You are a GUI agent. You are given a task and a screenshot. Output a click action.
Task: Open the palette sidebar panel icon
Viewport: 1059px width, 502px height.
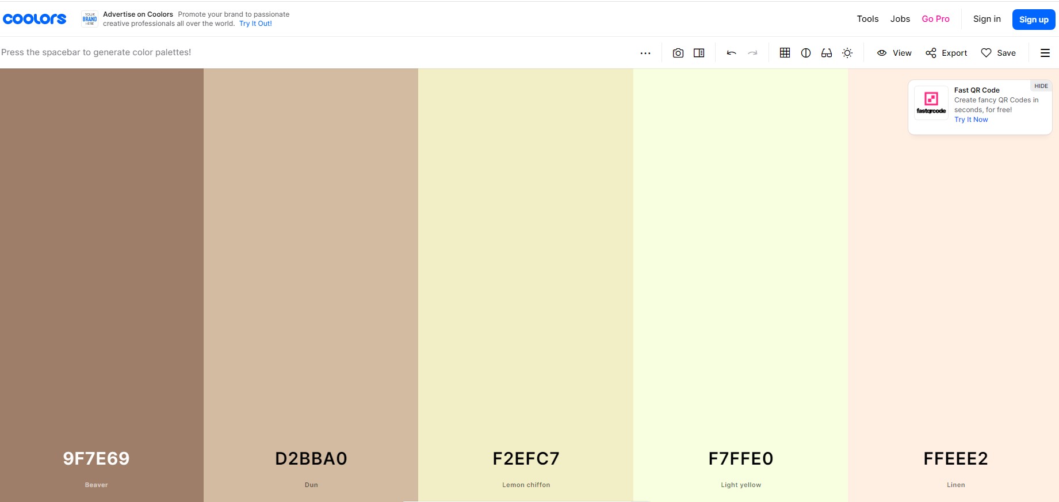(699, 53)
